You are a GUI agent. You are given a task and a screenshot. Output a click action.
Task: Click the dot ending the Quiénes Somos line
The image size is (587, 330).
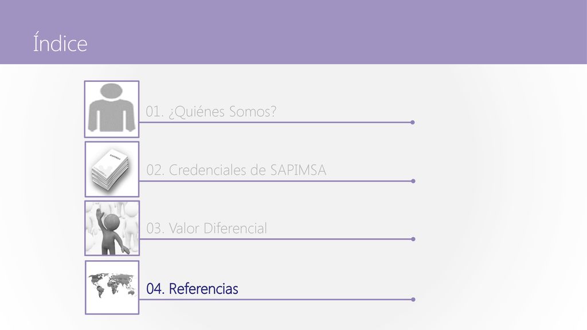pos(413,123)
